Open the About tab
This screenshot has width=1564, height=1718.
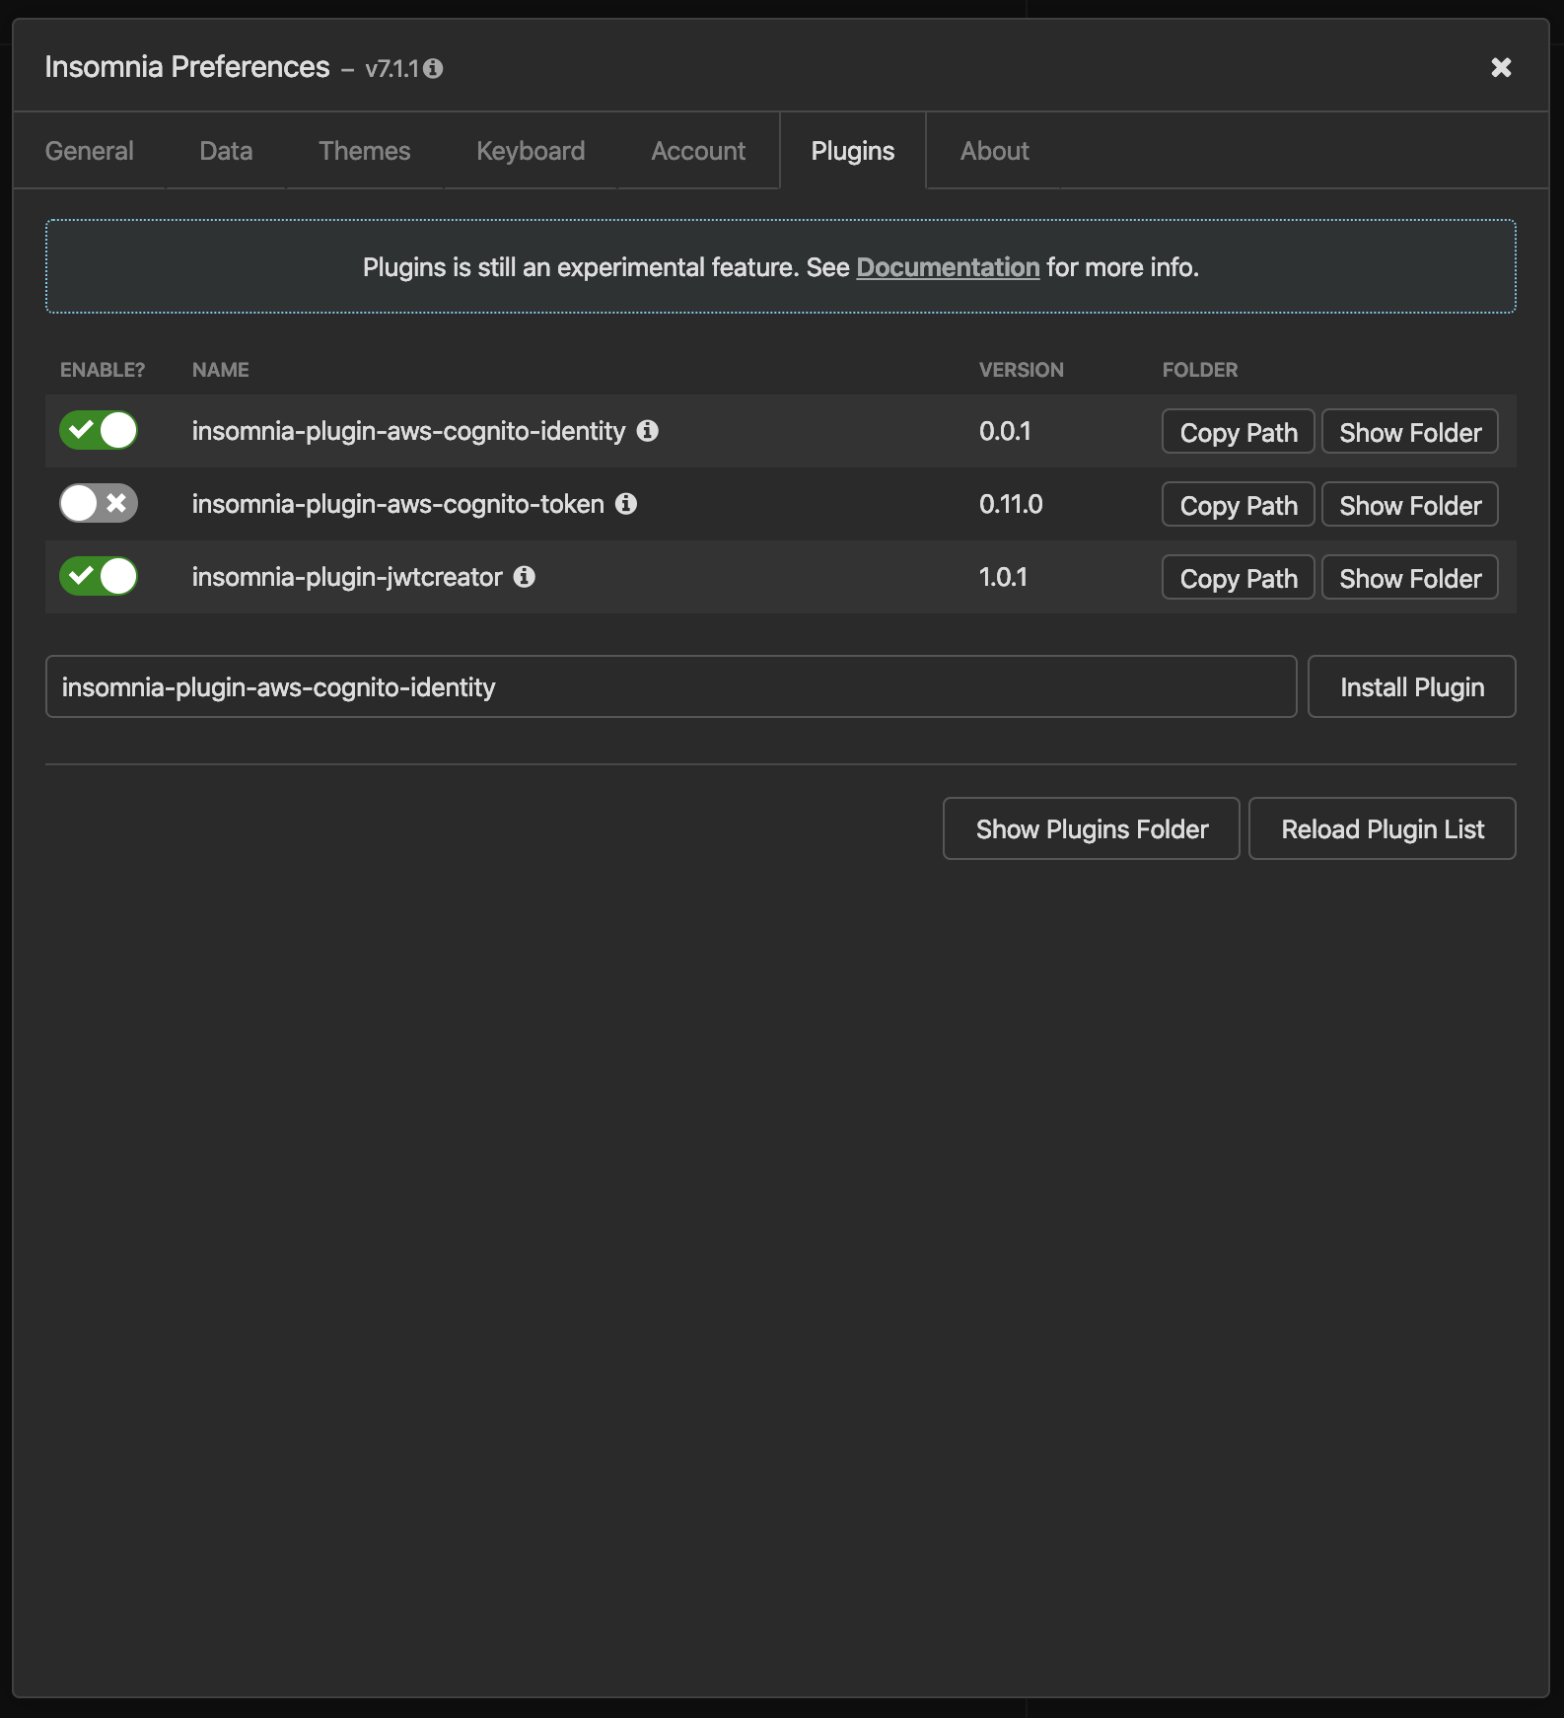coord(995,151)
